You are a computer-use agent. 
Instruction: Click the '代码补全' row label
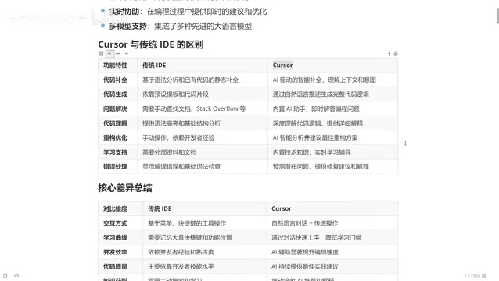[115, 80]
